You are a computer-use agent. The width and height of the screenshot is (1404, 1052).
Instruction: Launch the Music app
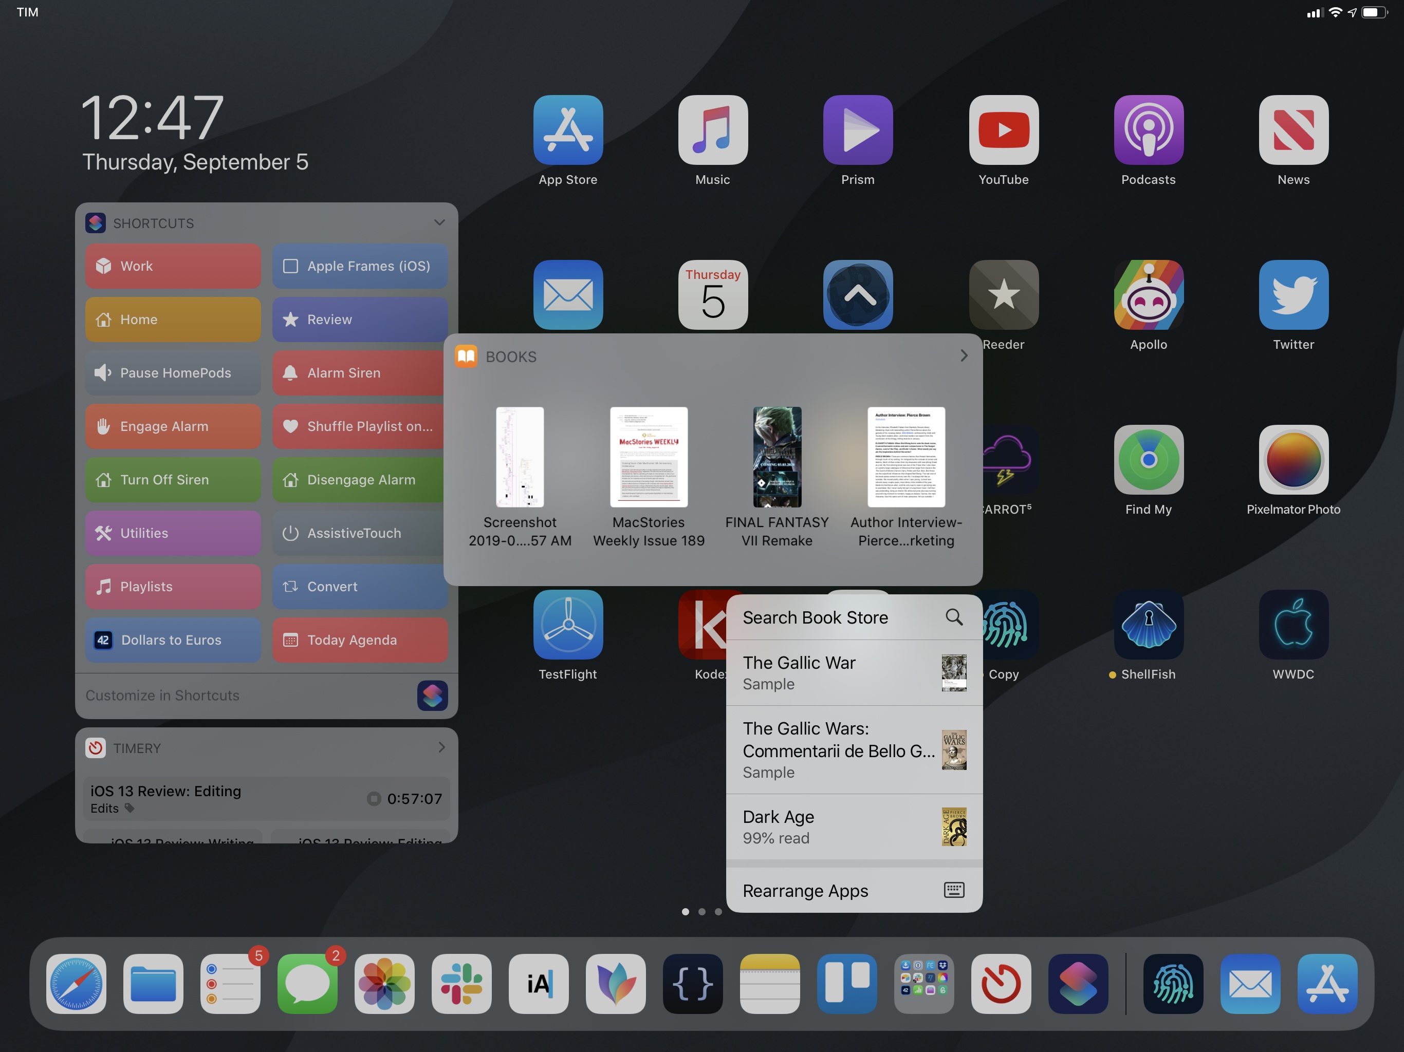point(713,129)
